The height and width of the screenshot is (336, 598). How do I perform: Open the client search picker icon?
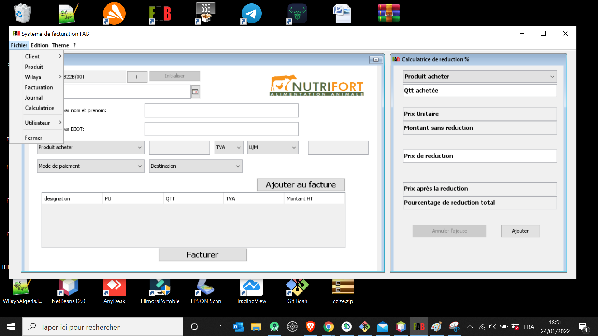195,91
